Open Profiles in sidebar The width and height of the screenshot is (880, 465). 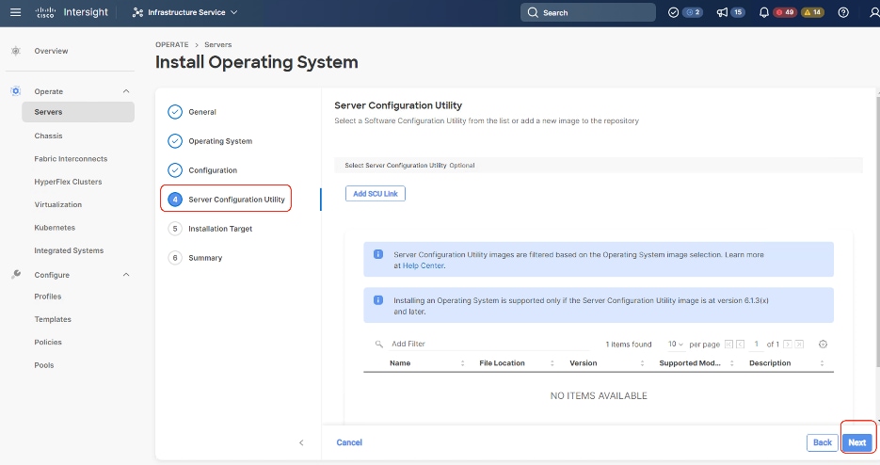click(48, 297)
